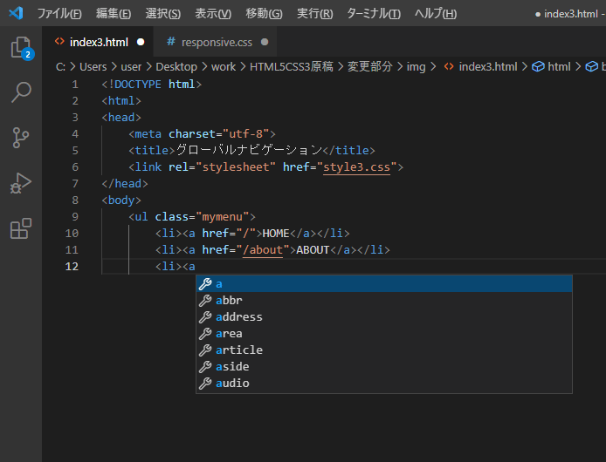Click the wrench icon beside 'audio'

tap(205, 384)
